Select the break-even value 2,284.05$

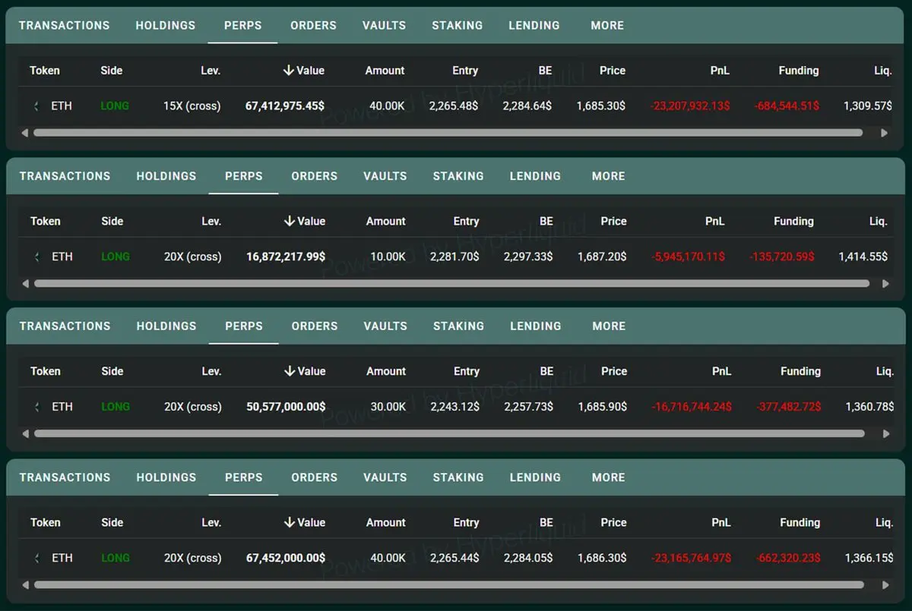(x=528, y=558)
